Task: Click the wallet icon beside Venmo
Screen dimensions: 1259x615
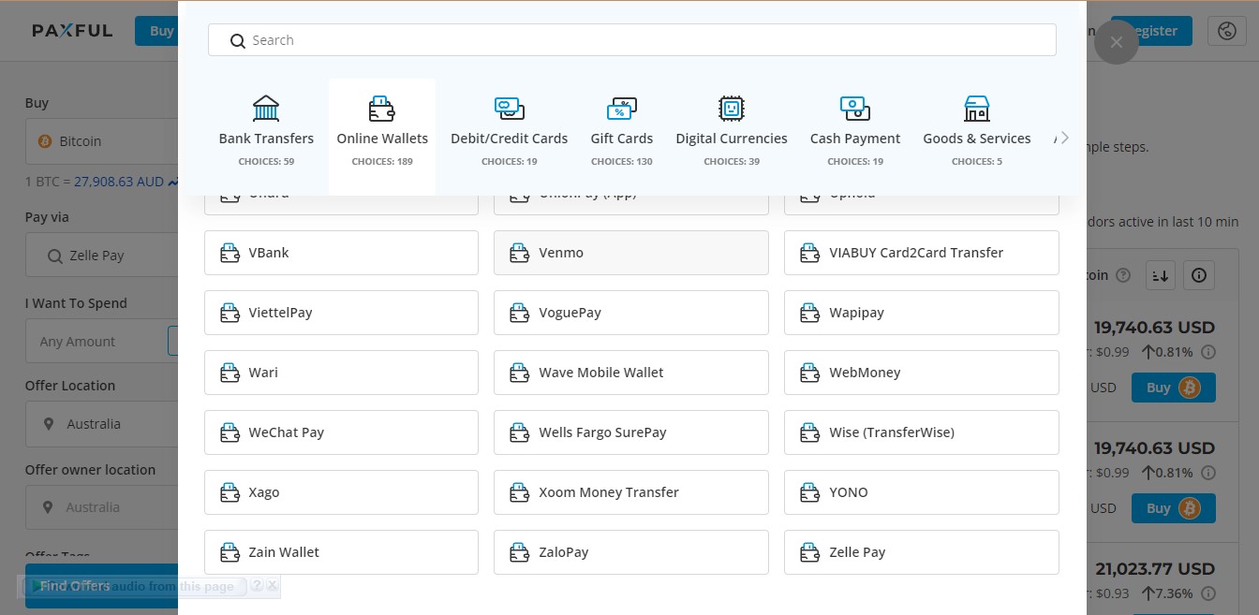Action: coord(520,253)
